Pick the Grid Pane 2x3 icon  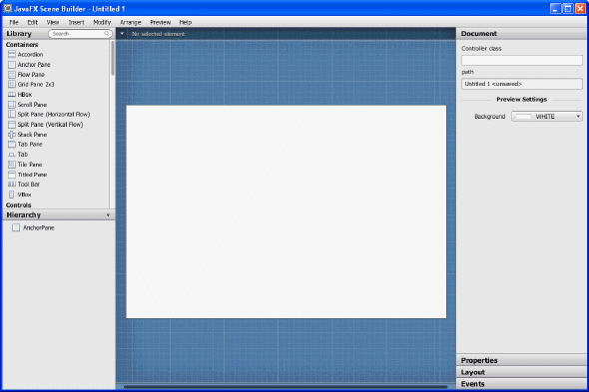[12, 85]
